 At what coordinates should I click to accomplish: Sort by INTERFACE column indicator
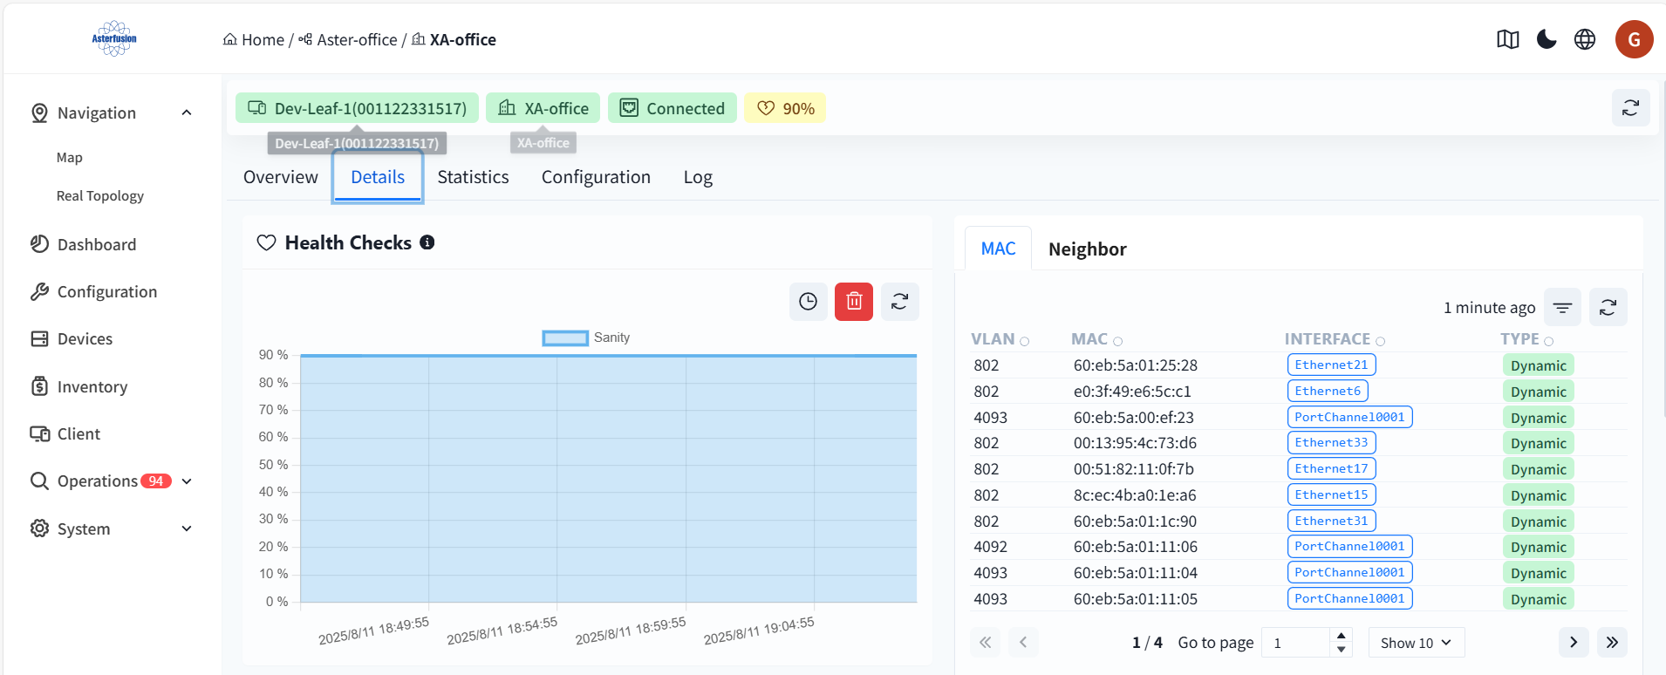point(1381,341)
